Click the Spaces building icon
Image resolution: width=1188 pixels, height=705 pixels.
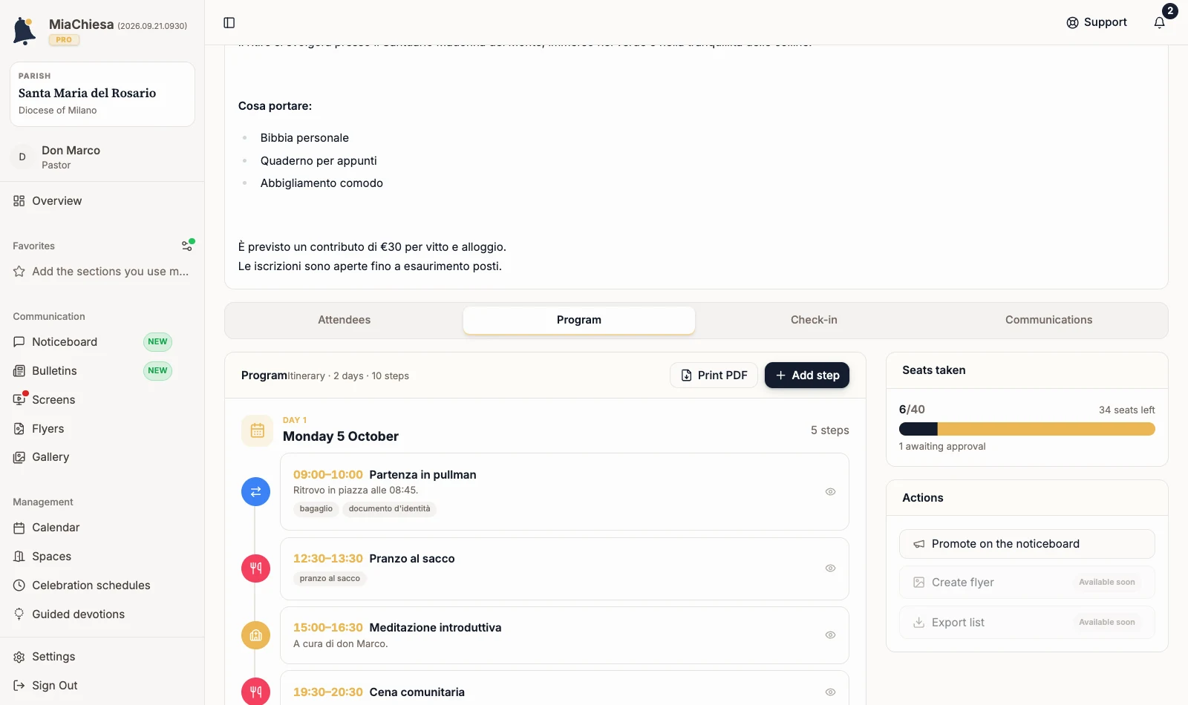tap(19, 557)
